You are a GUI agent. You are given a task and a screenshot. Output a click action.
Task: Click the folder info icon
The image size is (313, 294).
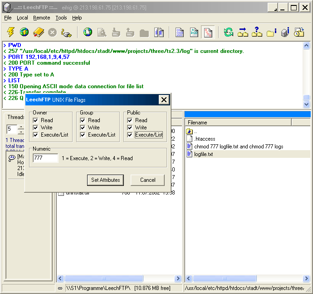pyautogui.click(x=271, y=32)
